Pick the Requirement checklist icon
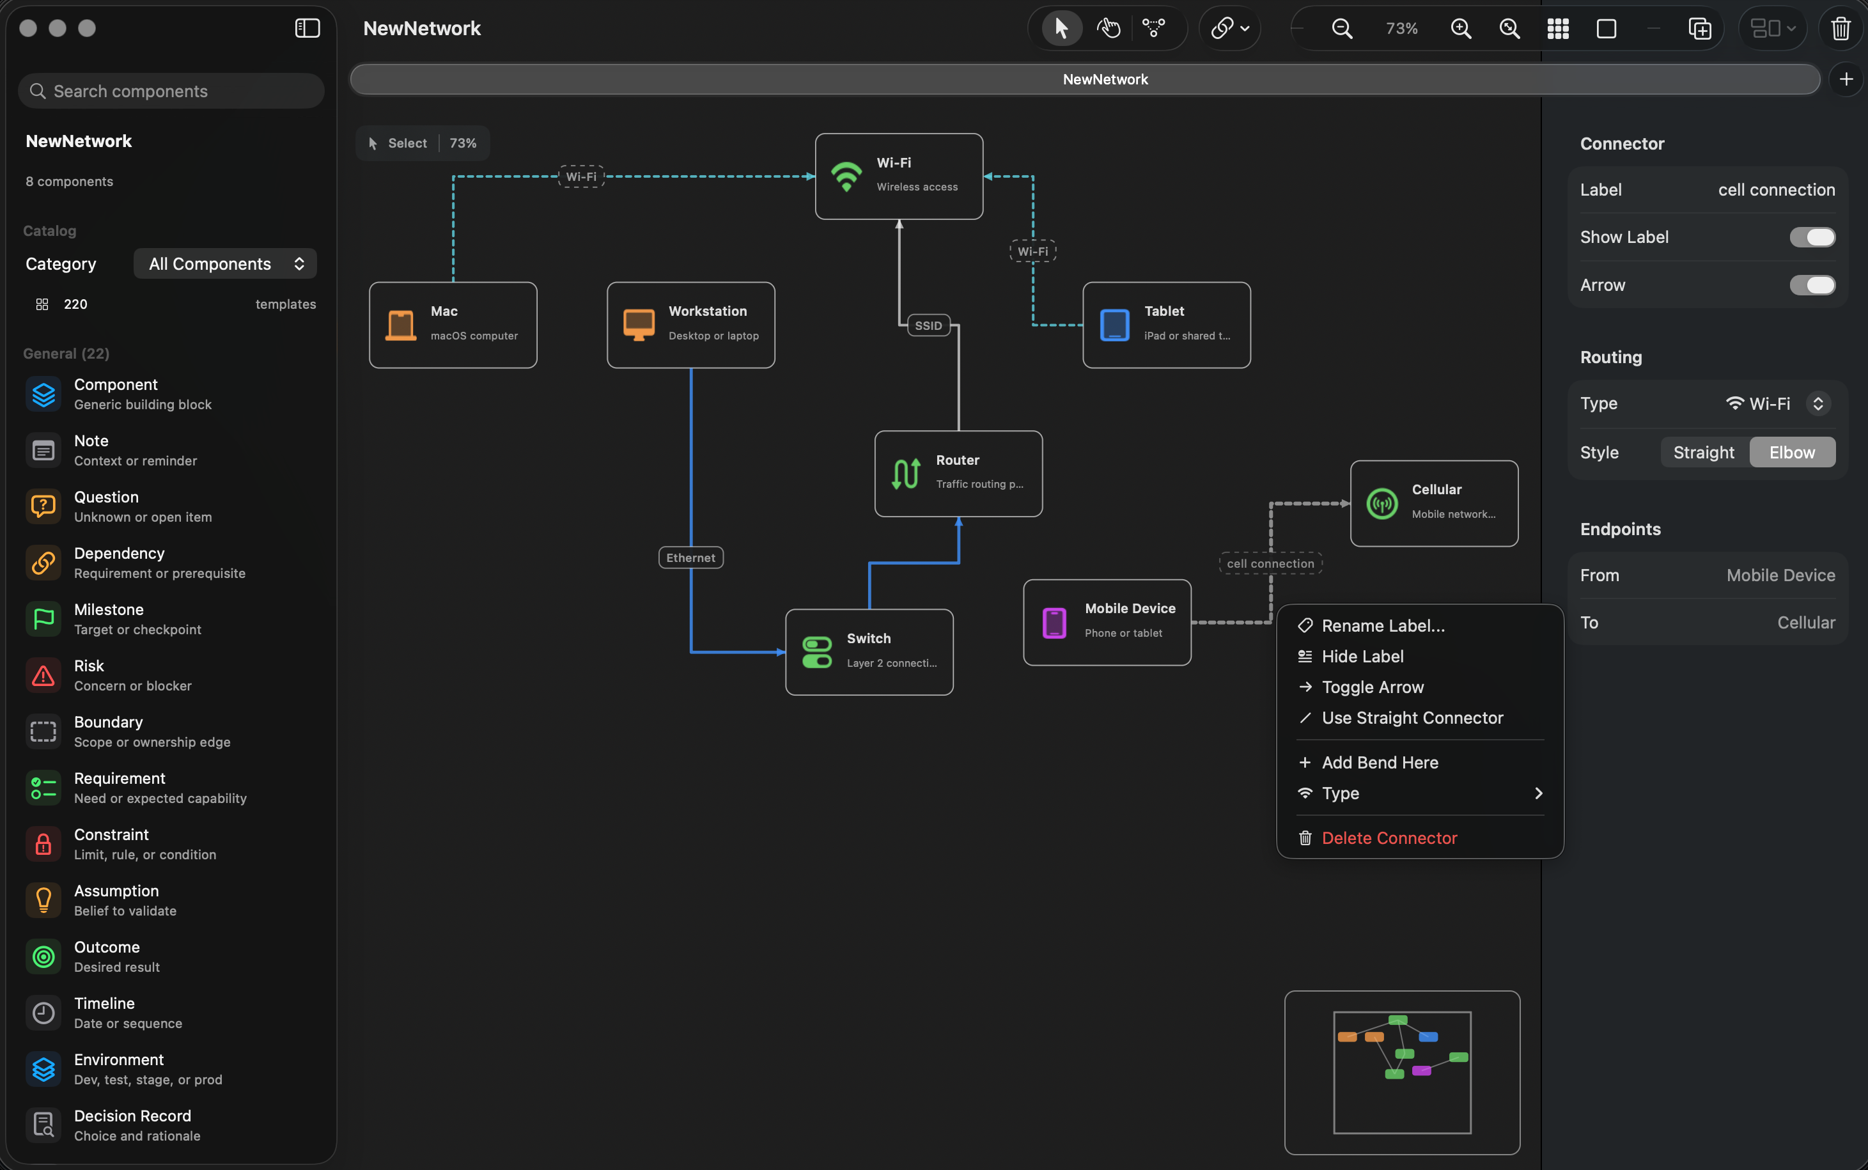This screenshot has height=1170, width=1868. click(x=43, y=788)
